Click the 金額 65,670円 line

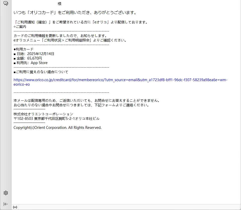click(x=28, y=58)
